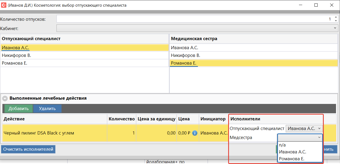Click the Медсестра combo box arrow

tap(319, 137)
